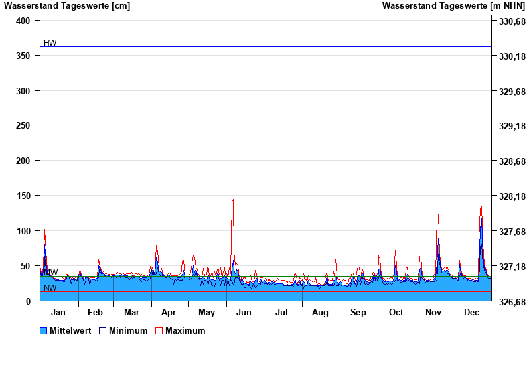Click the left title Wasserstand Tageswerte [cm]

click(67, 6)
